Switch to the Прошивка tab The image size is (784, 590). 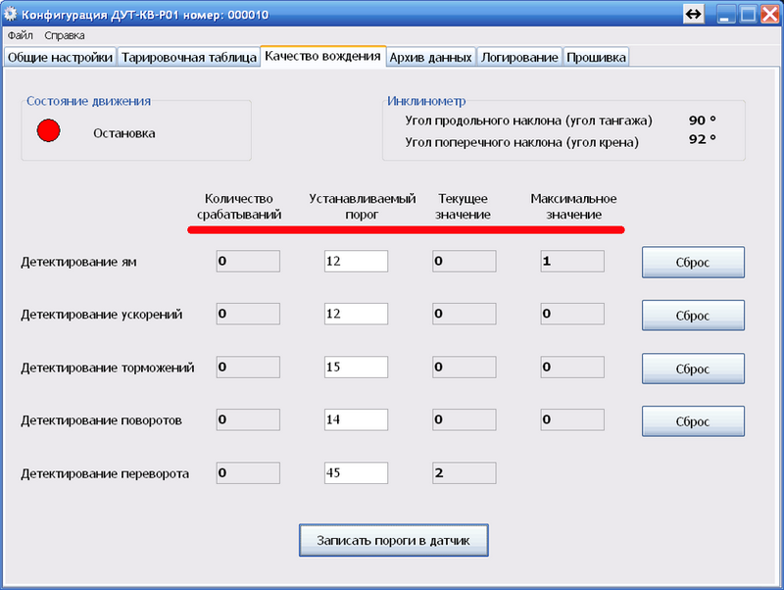coord(596,57)
